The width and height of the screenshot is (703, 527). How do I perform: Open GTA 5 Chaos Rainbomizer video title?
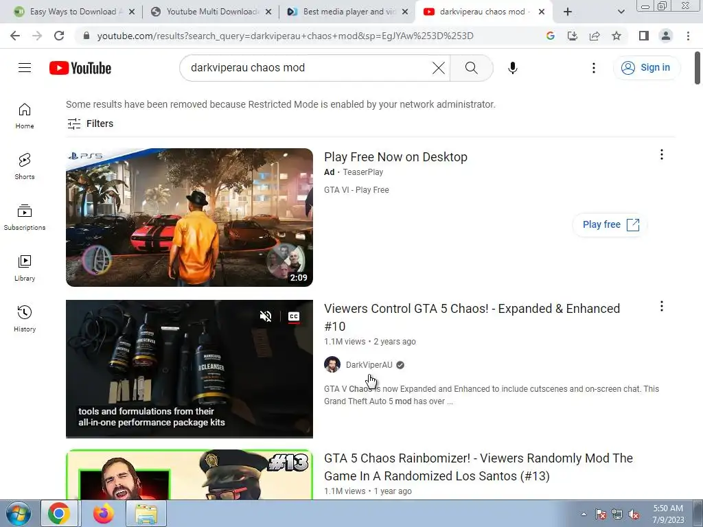[x=478, y=467]
